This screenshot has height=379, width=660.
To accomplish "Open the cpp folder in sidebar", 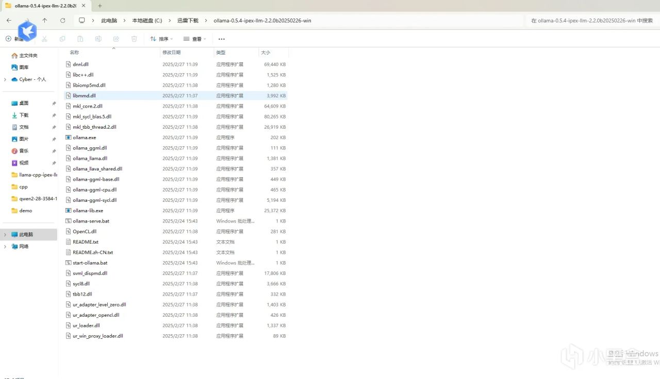I will point(20,187).
